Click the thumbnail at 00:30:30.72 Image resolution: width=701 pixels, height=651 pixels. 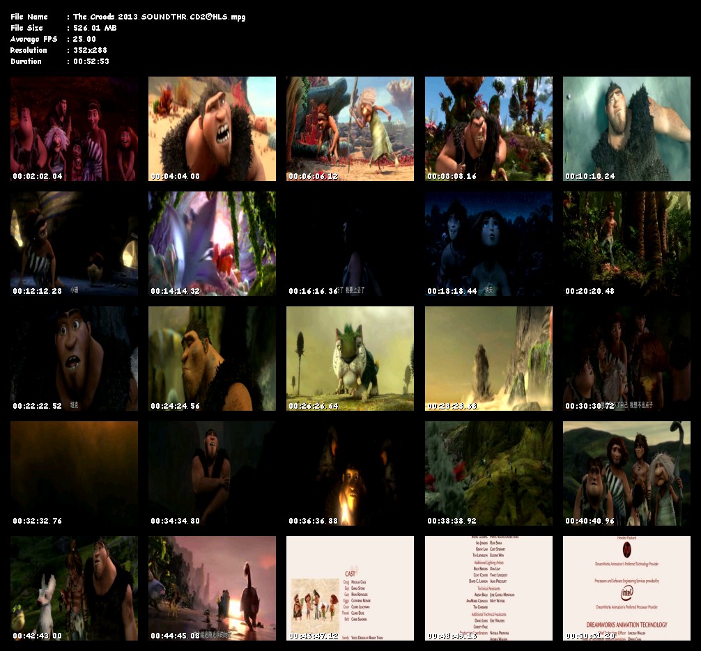626,359
